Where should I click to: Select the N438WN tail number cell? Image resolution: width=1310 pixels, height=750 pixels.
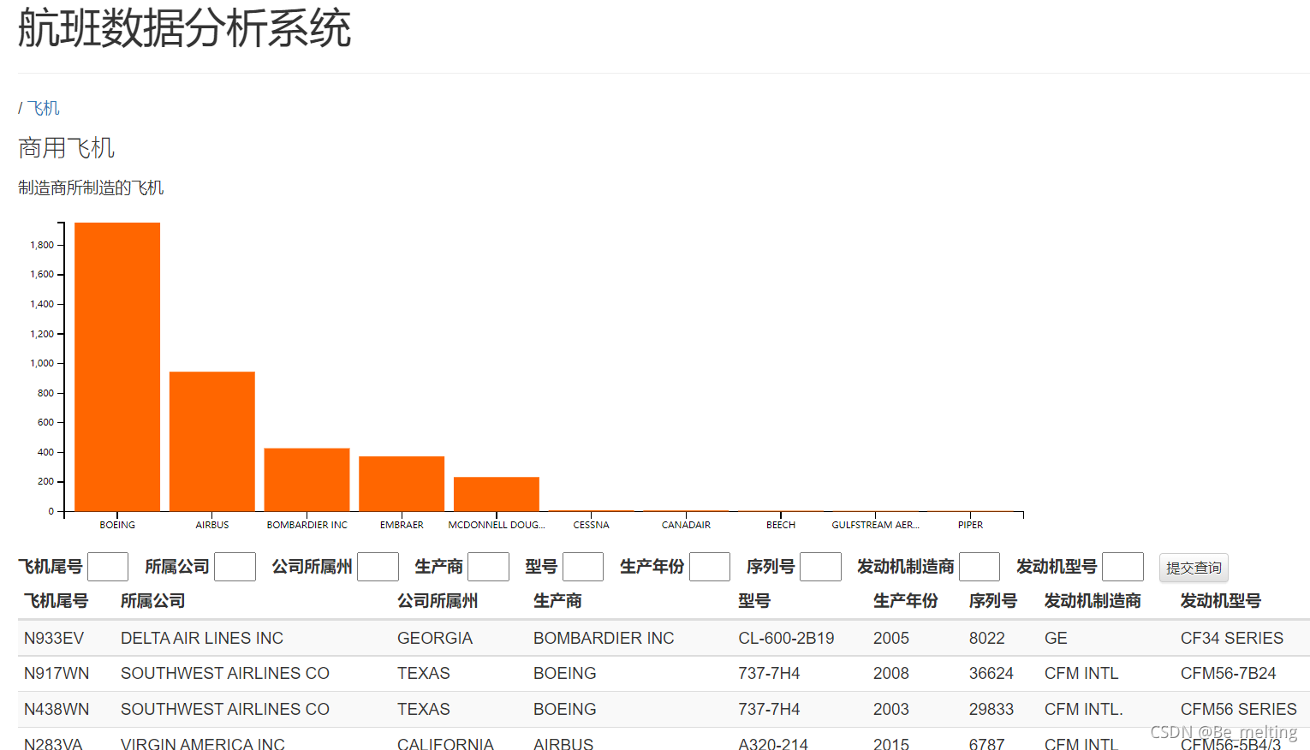tap(57, 709)
